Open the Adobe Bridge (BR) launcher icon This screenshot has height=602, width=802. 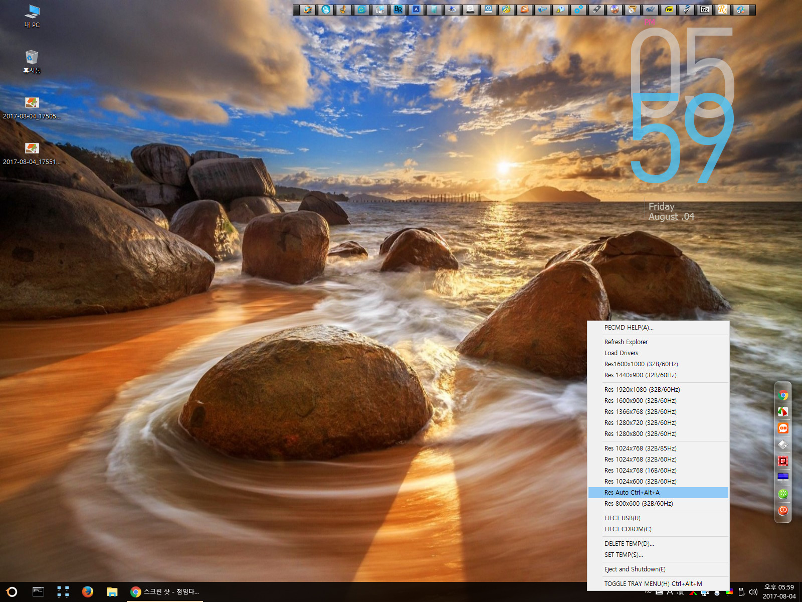(398, 10)
